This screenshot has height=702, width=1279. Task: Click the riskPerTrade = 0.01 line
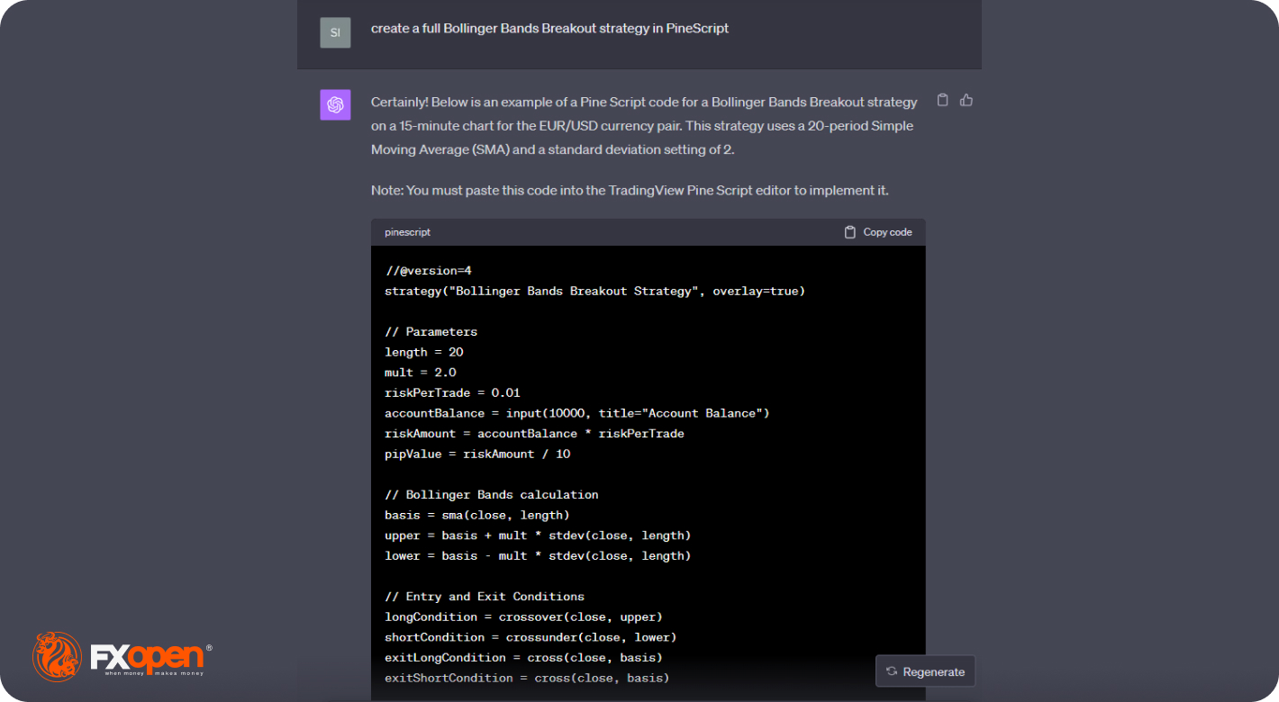click(x=452, y=393)
